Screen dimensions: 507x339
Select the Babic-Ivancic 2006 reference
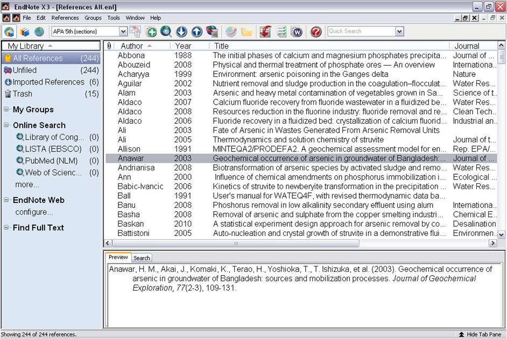click(x=301, y=186)
